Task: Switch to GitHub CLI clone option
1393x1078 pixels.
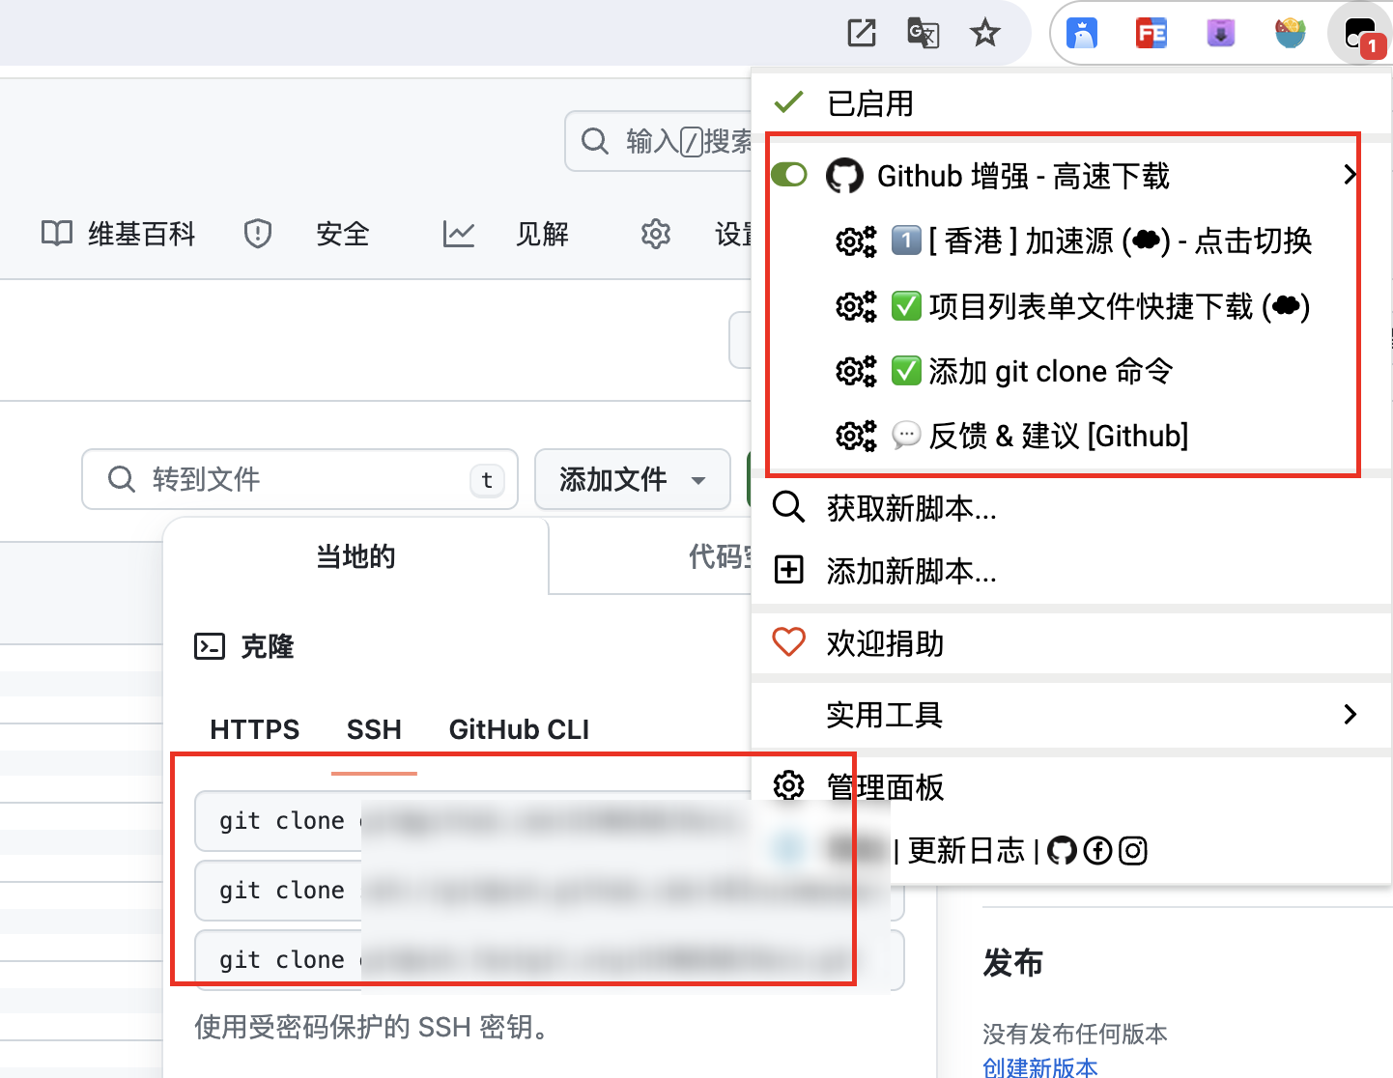Action: [519, 729]
